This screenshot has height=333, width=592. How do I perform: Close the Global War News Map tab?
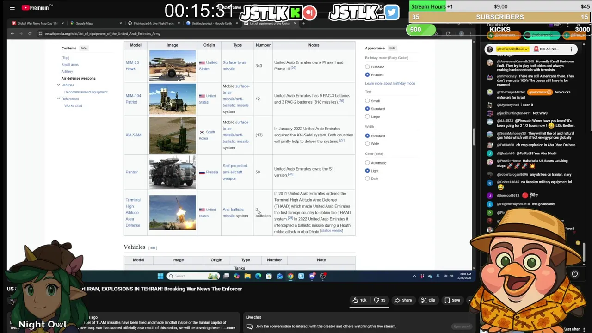[x=62, y=23]
